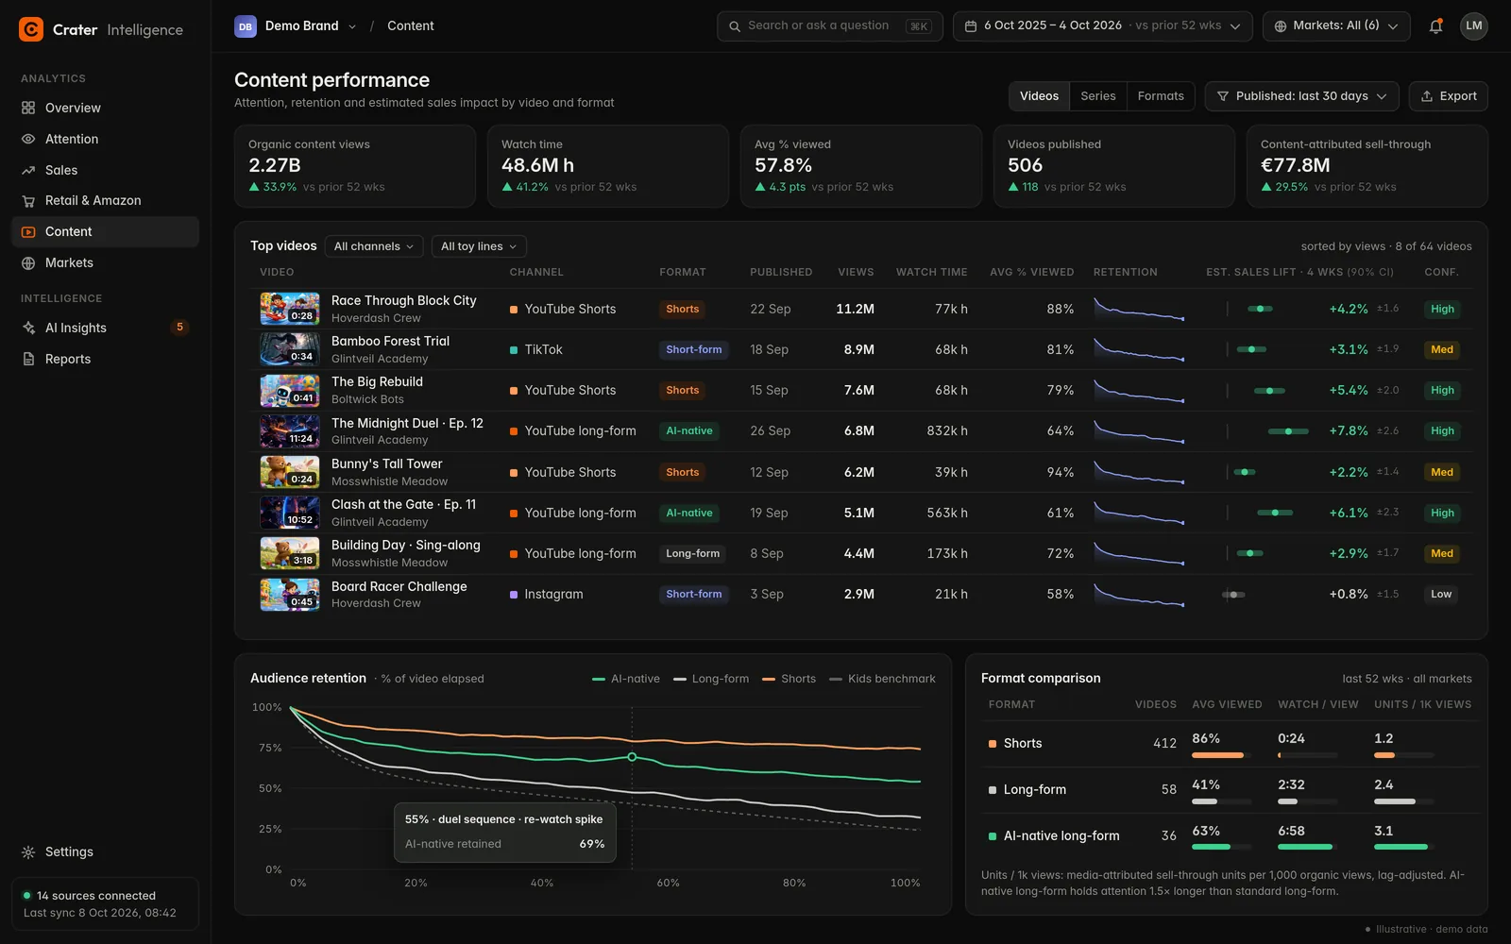Toggle the AI-native legend series
This screenshot has width=1511, height=944.
[x=626, y=679]
